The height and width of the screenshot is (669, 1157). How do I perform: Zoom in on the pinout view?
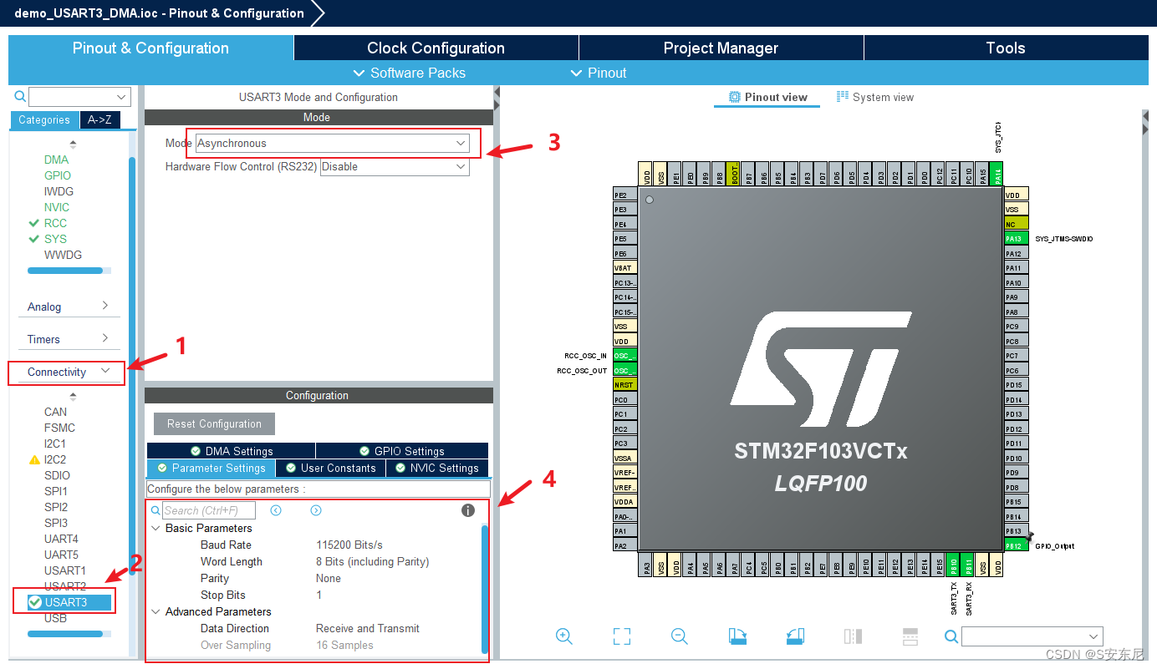point(564,636)
